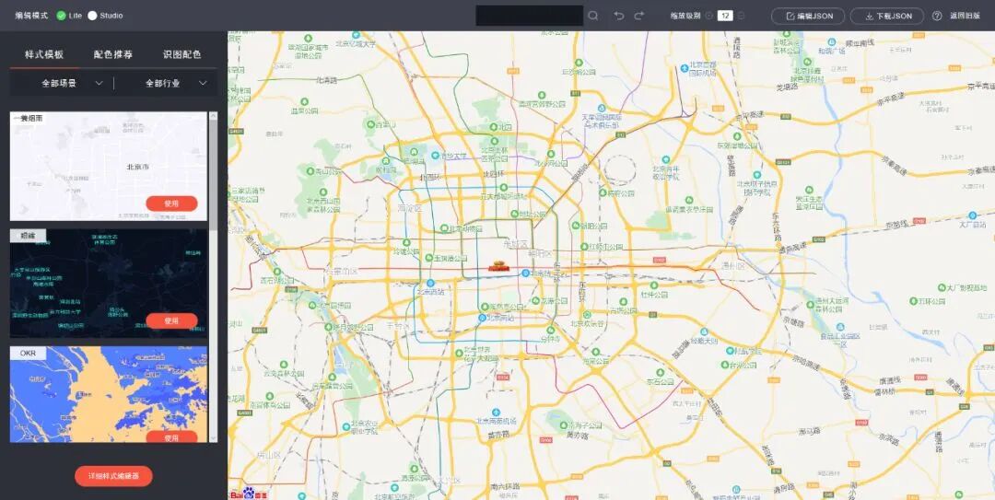Click the search magnifier icon in top bar
995x500 pixels.
click(x=592, y=16)
